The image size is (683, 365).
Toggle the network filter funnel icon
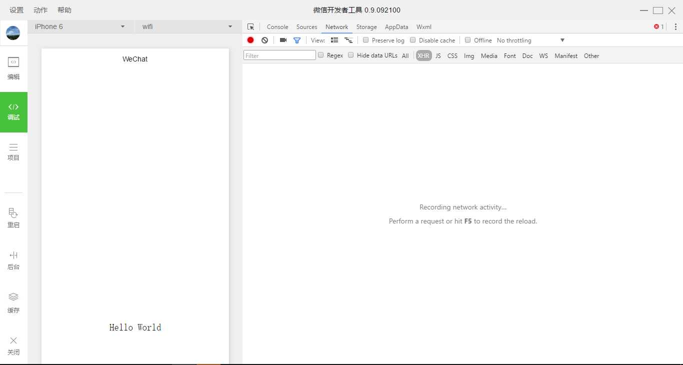pos(297,40)
